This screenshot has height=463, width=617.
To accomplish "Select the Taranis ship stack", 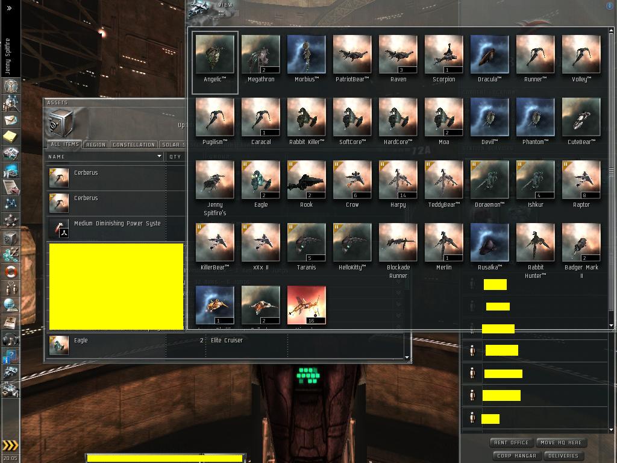I will point(307,247).
